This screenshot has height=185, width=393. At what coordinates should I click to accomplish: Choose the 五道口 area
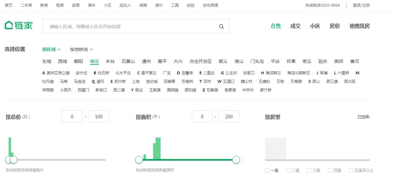(x=229, y=82)
